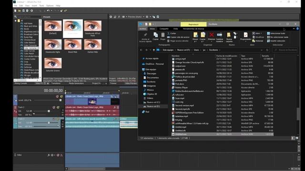Click Copy Snapshot icon in preview toolbar
Image resolution: width=305 pixels, height=171 pixels.
click(153, 17)
